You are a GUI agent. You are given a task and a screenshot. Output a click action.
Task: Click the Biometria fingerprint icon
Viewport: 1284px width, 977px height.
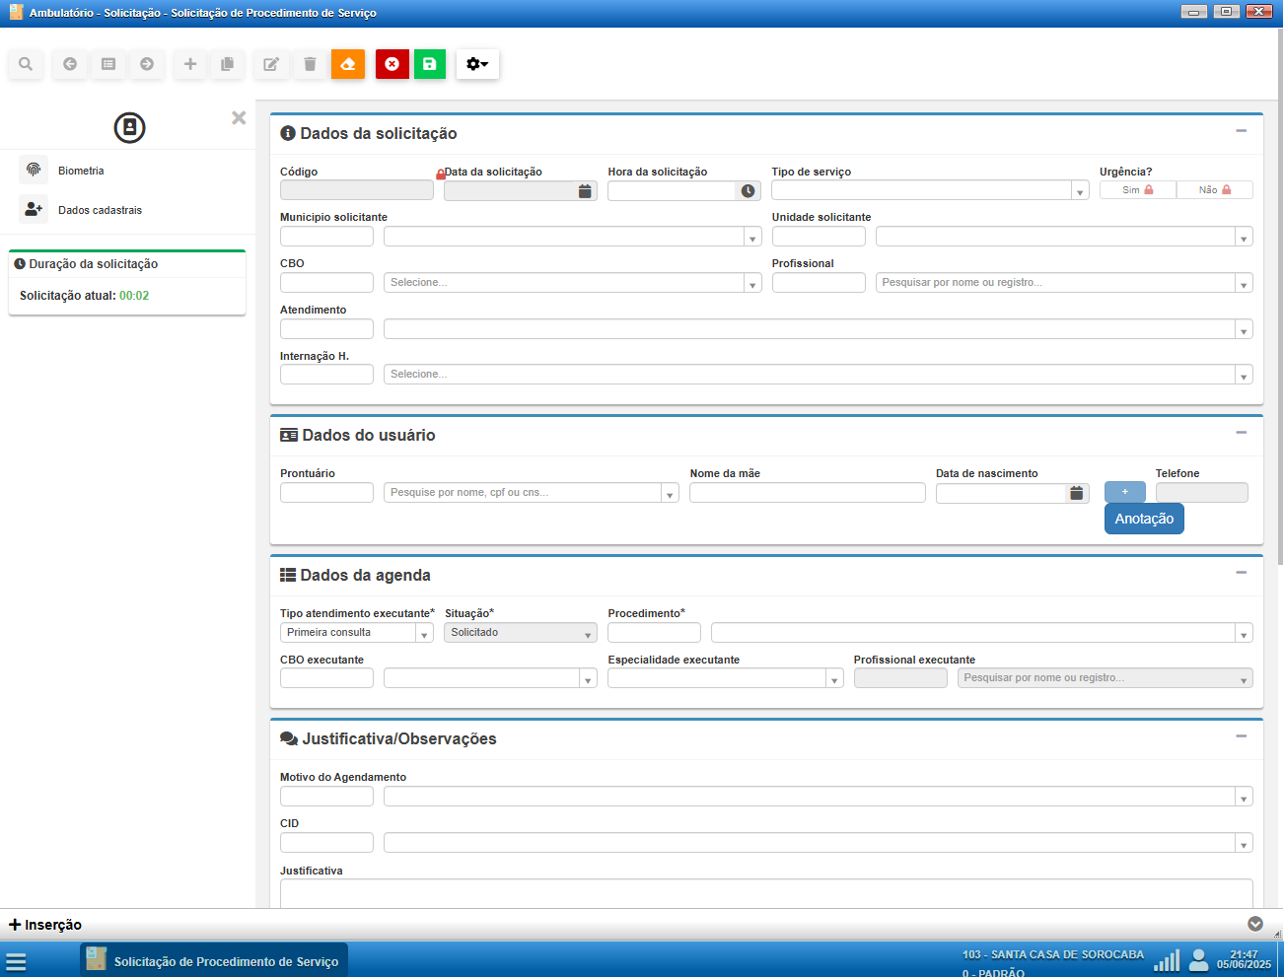34,170
